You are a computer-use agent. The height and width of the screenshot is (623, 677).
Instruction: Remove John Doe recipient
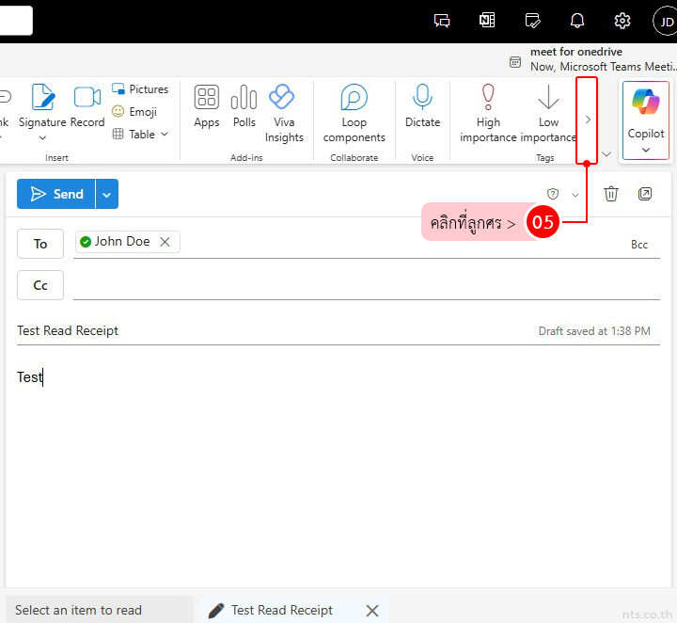pyautogui.click(x=165, y=242)
